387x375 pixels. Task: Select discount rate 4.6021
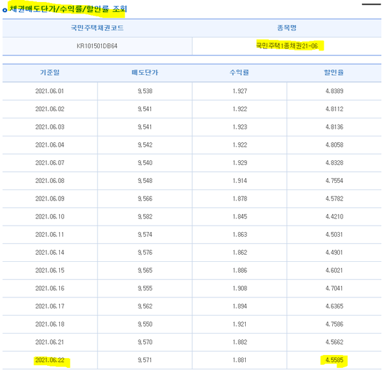point(334,270)
